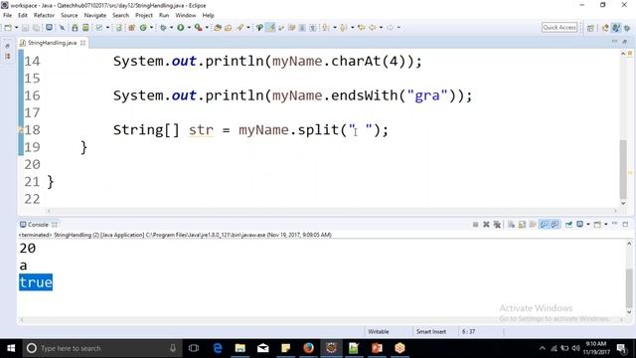
Task: Expand the External Tools dropdown arrow
Action: click(x=207, y=28)
